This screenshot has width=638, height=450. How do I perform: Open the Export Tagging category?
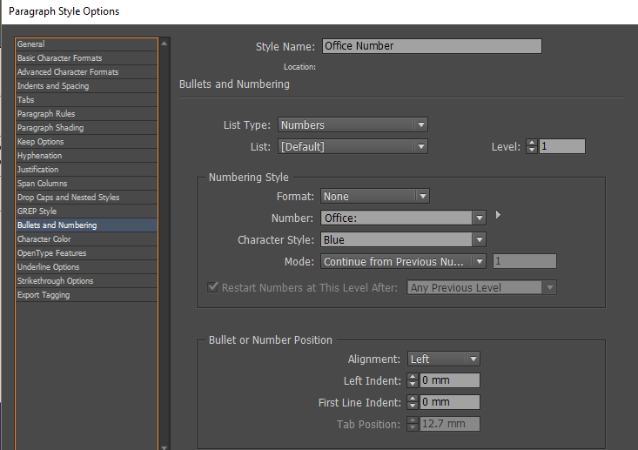click(x=87, y=295)
